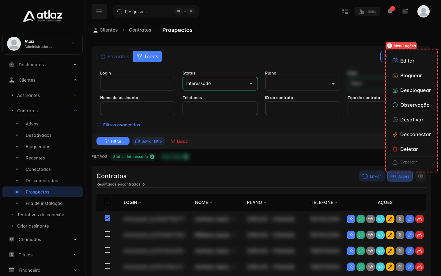
Task: Click the Nome do assinante input field
Action: coord(138,108)
